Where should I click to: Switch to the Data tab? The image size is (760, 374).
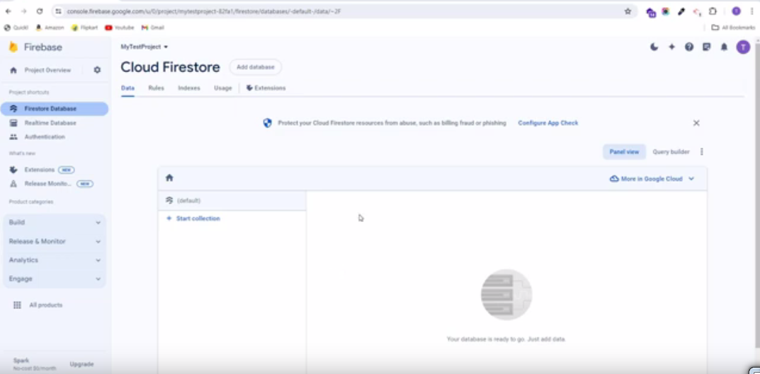(127, 88)
